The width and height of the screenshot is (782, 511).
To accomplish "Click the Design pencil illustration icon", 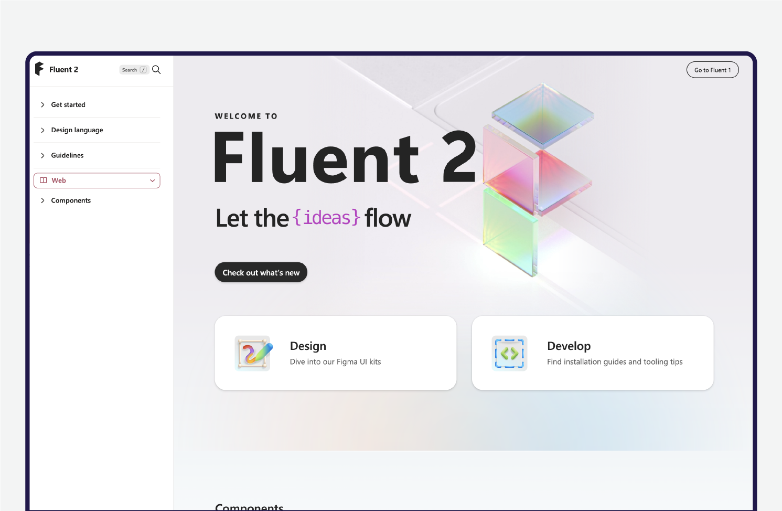I will (253, 353).
